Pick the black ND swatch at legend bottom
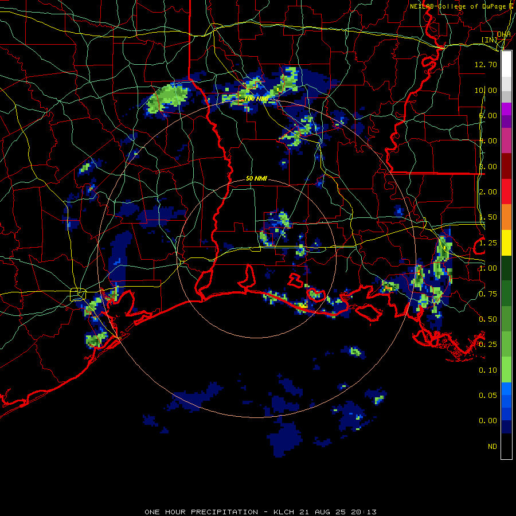The image size is (516, 516). pyautogui.click(x=506, y=446)
